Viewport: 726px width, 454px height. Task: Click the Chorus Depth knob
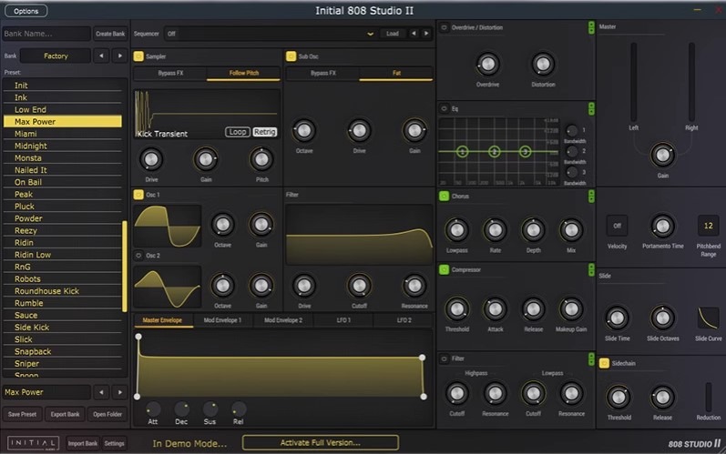534,230
